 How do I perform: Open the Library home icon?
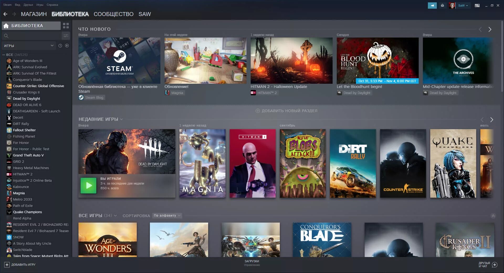(6, 26)
